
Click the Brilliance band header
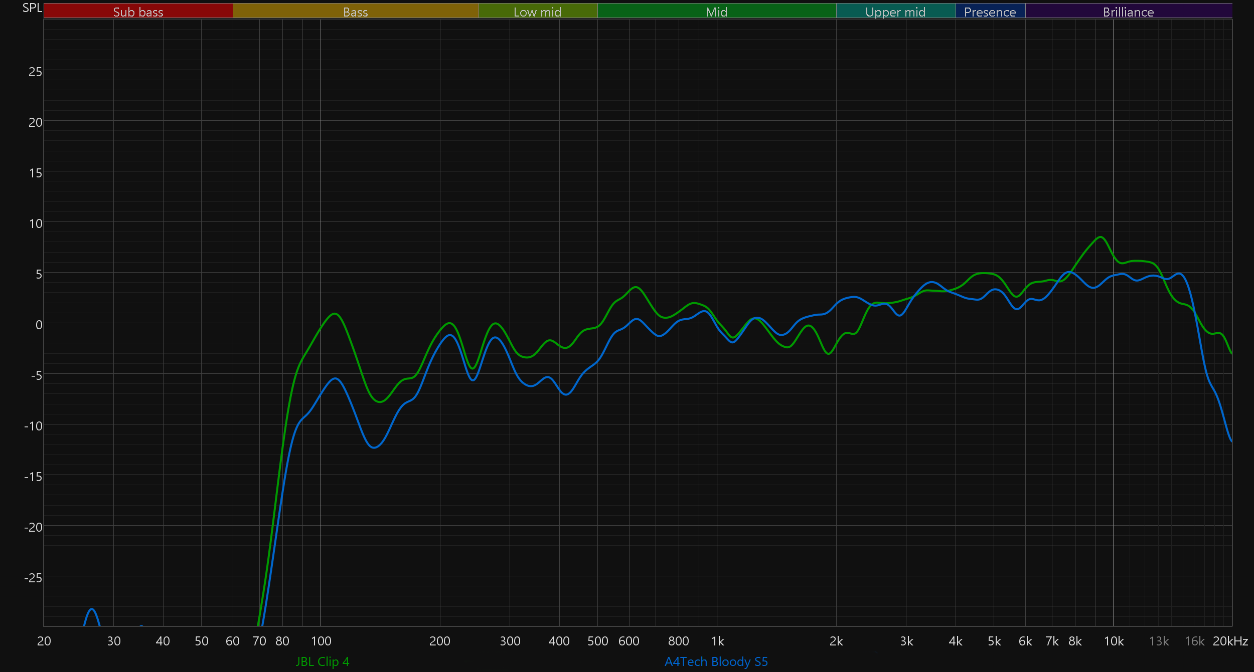1128,12
